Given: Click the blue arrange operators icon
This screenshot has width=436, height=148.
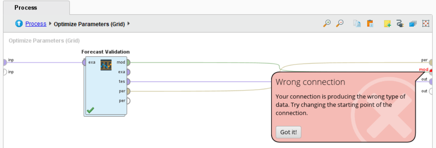Looking at the screenshot, I should pos(413,24).
